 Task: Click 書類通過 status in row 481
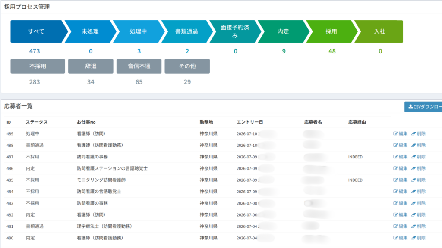35,226
